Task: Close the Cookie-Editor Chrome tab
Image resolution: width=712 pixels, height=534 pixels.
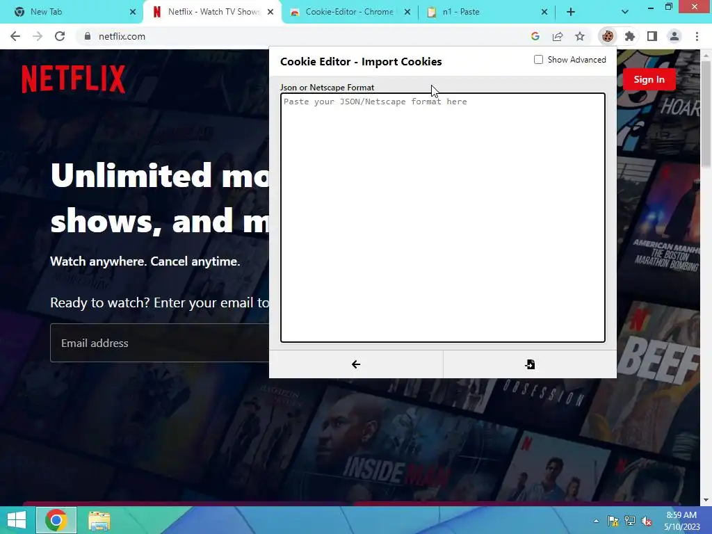Action: click(407, 12)
